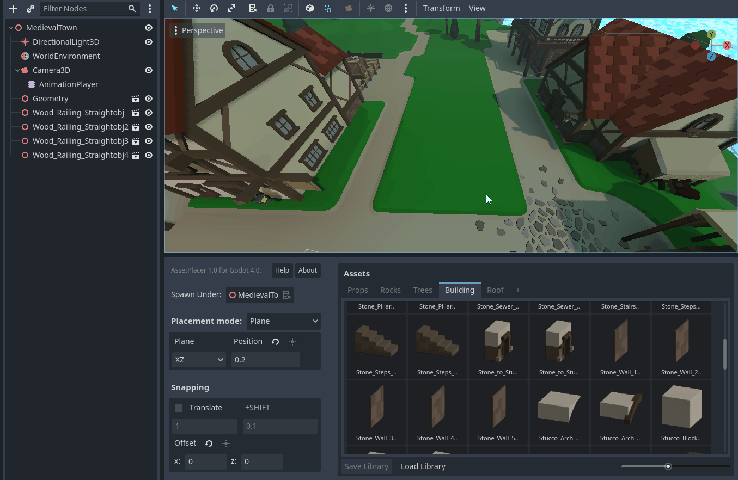
Task: Click the list selectable nodes tool
Action: pyautogui.click(x=253, y=8)
